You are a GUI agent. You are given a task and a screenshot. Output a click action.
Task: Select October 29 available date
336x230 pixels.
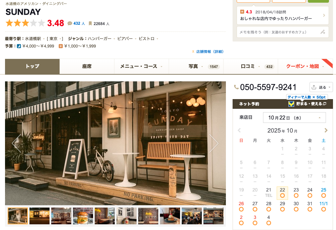pos(282,206)
